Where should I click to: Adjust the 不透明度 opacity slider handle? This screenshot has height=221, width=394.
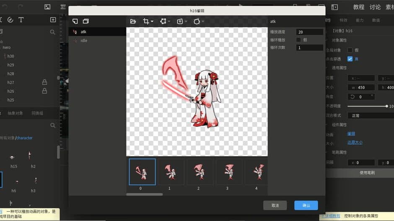coord(386,106)
